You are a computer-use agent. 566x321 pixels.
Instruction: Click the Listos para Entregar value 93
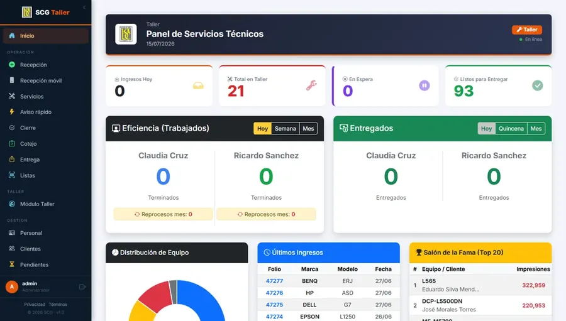[x=463, y=91]
